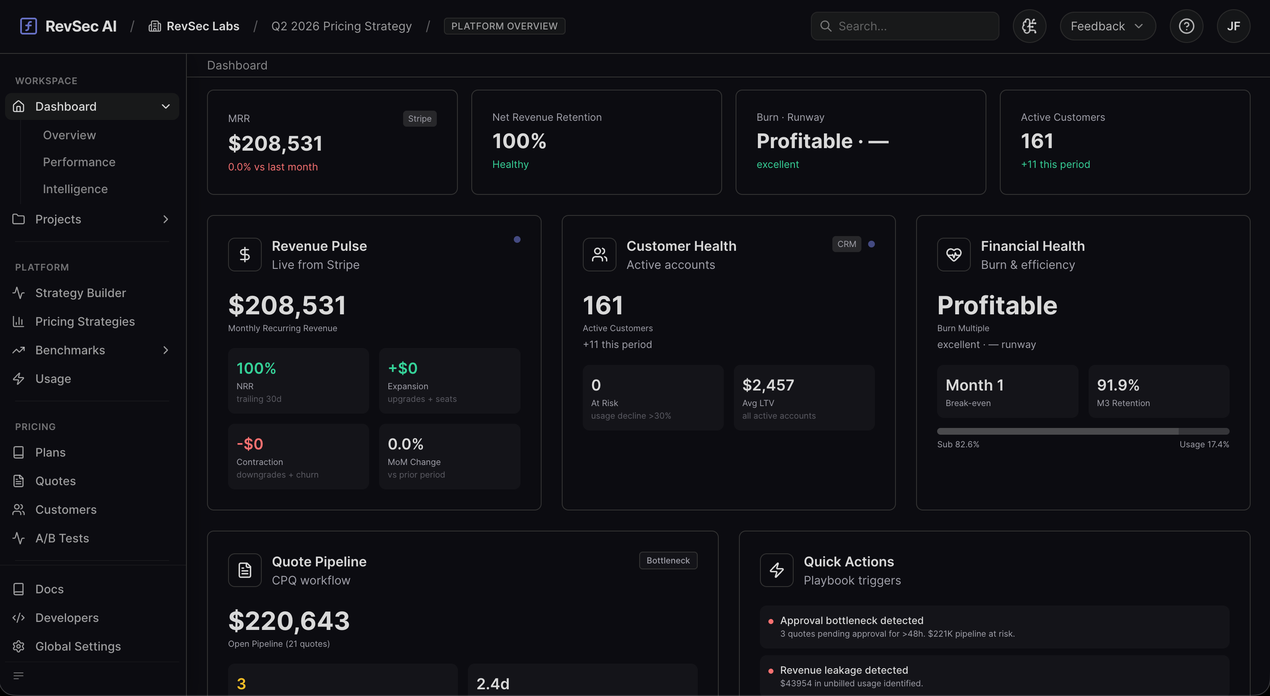Open the Performance sub-item
The image size is (1270, 696).
point(79,162)
